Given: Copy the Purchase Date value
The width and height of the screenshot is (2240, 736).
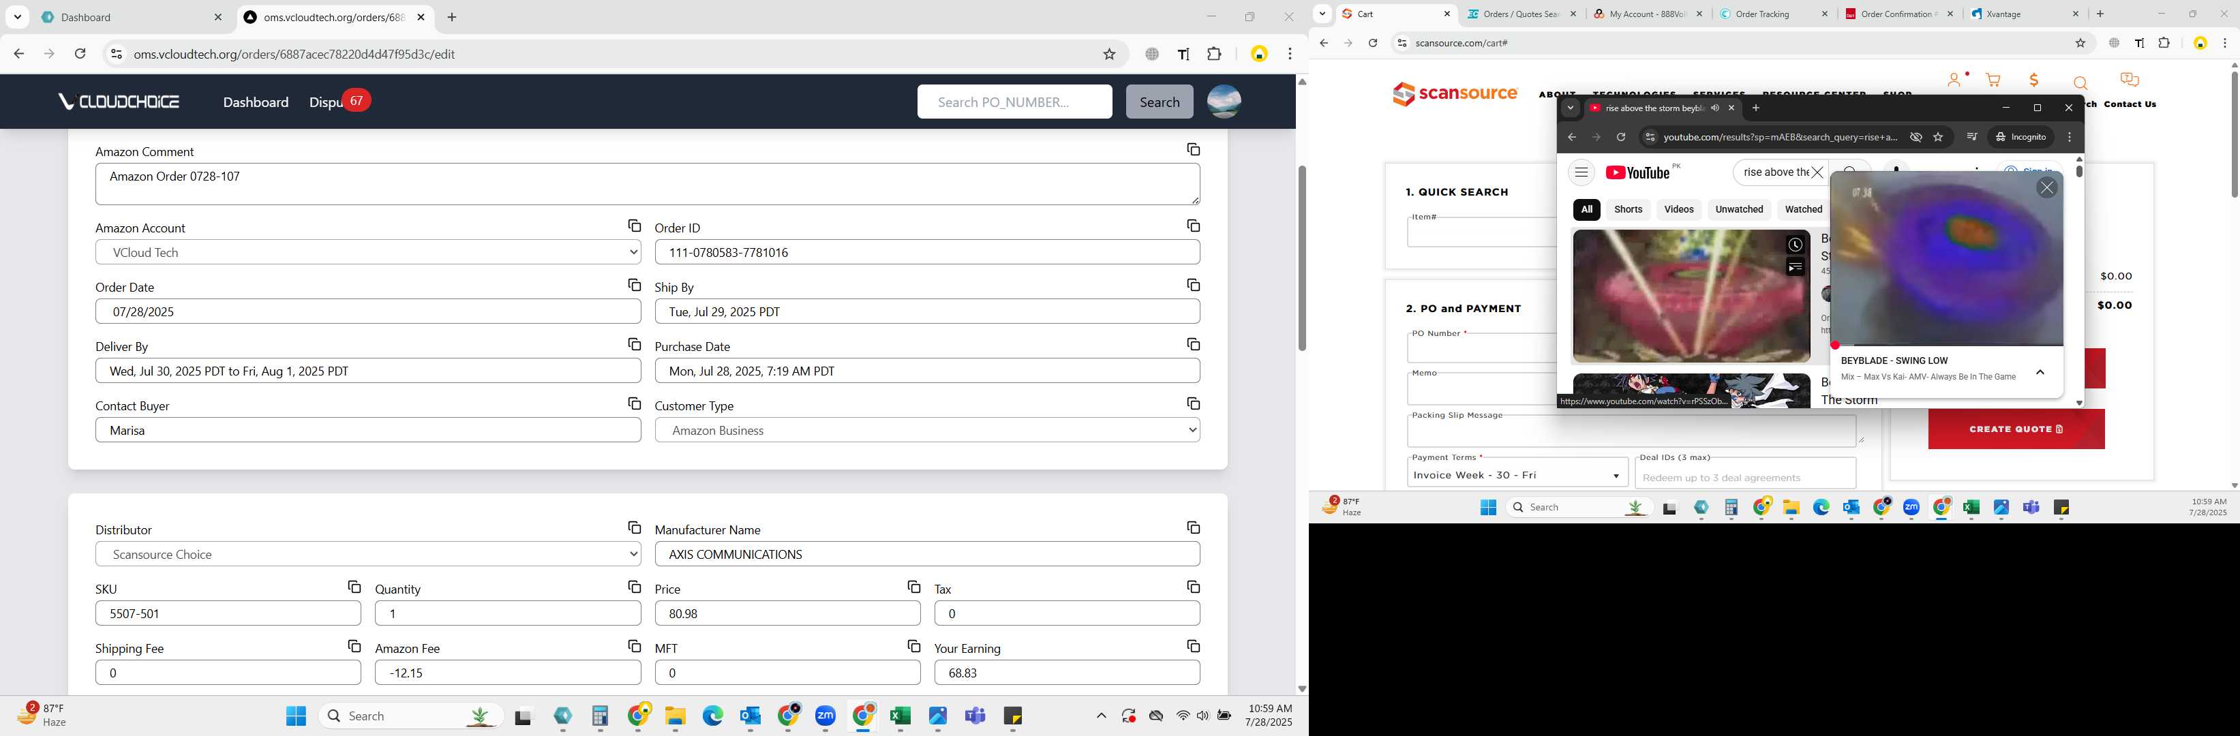Looking at the screenshot, I should pos(1193,344).
